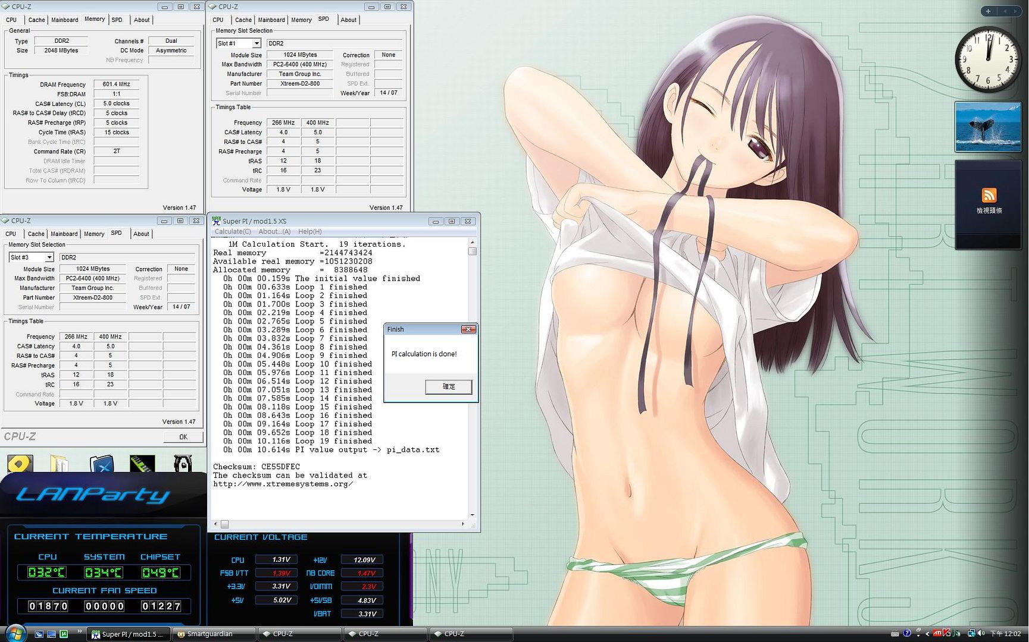Open Calculate(C) menu in Super PI
This screenshot has width=1029, height=642.
click(233, 232)
